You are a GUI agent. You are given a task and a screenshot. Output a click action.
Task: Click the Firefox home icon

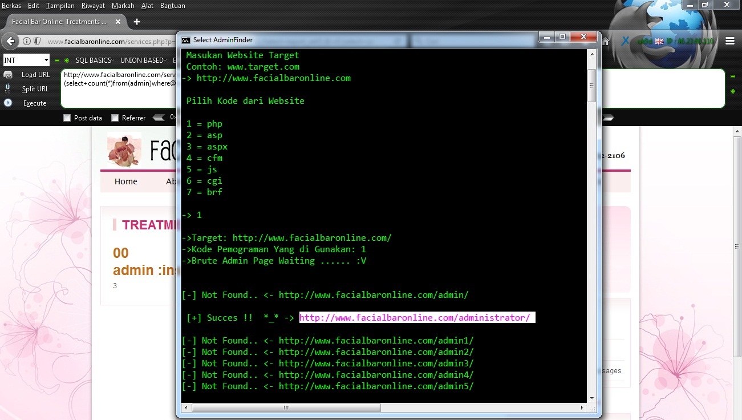[606, 41]
